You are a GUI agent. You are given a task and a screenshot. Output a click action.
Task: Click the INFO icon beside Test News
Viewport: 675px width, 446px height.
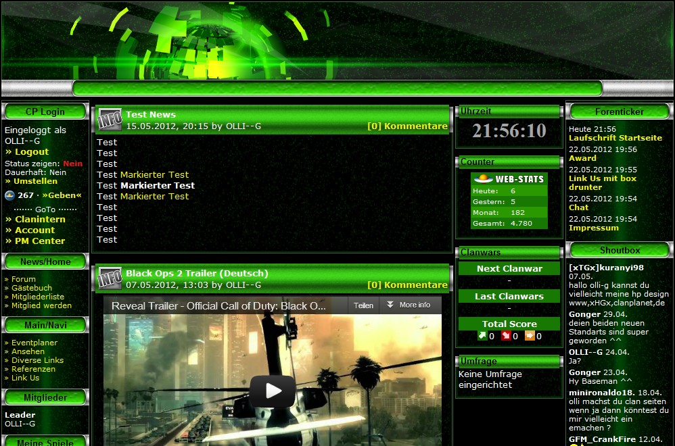click(x=110, y=120)
